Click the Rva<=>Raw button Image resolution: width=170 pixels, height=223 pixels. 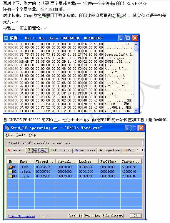click(92, 216)
